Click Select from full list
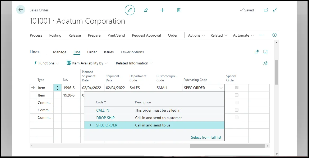The width and height of the screenshot is (309, 158). click(x=206, y=137)
